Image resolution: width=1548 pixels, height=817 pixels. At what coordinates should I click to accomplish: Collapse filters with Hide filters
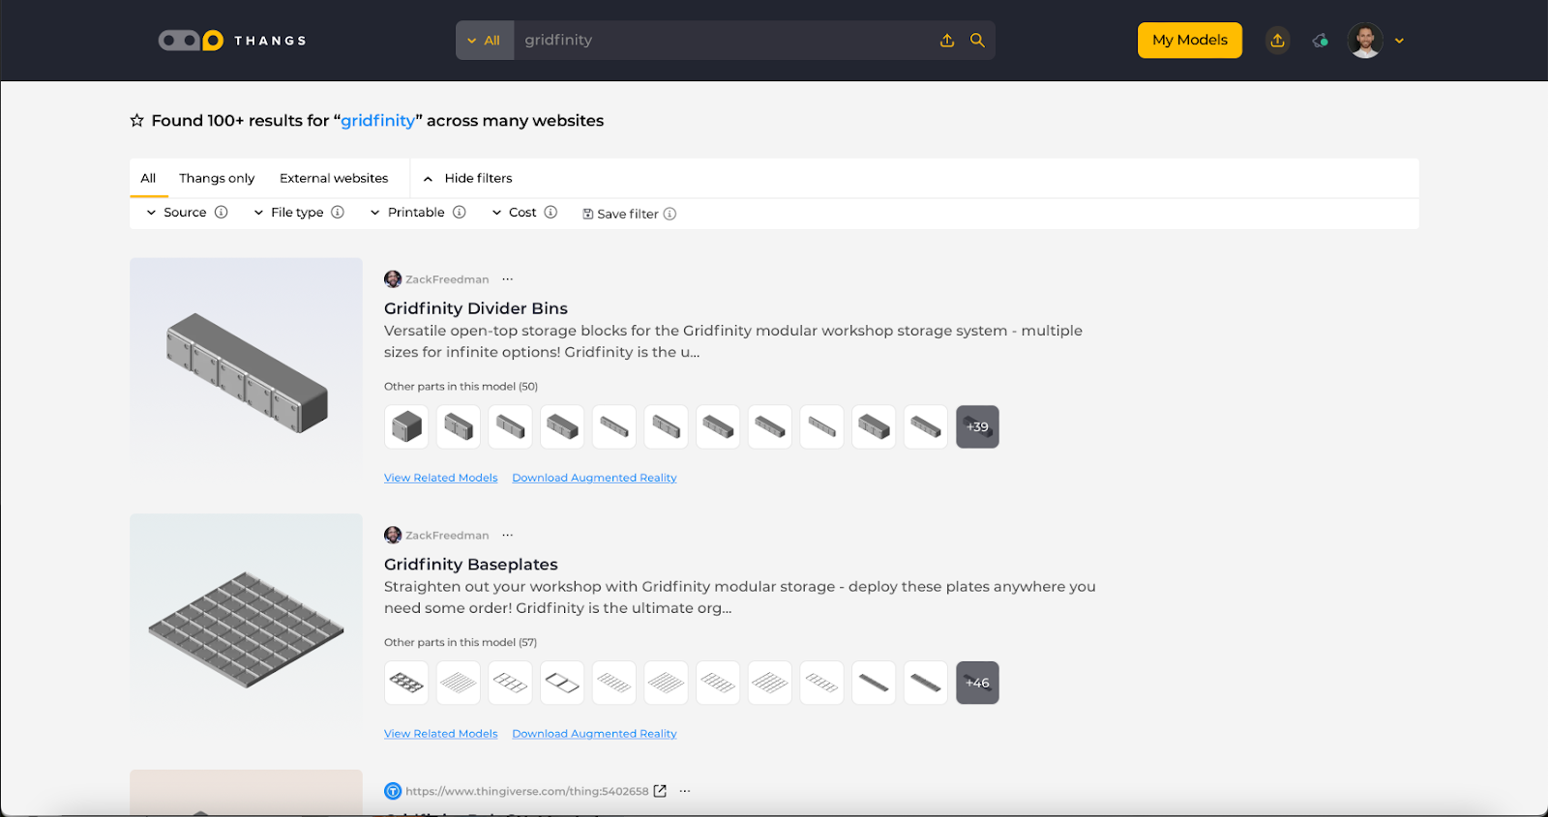click(x=468, y=178)
